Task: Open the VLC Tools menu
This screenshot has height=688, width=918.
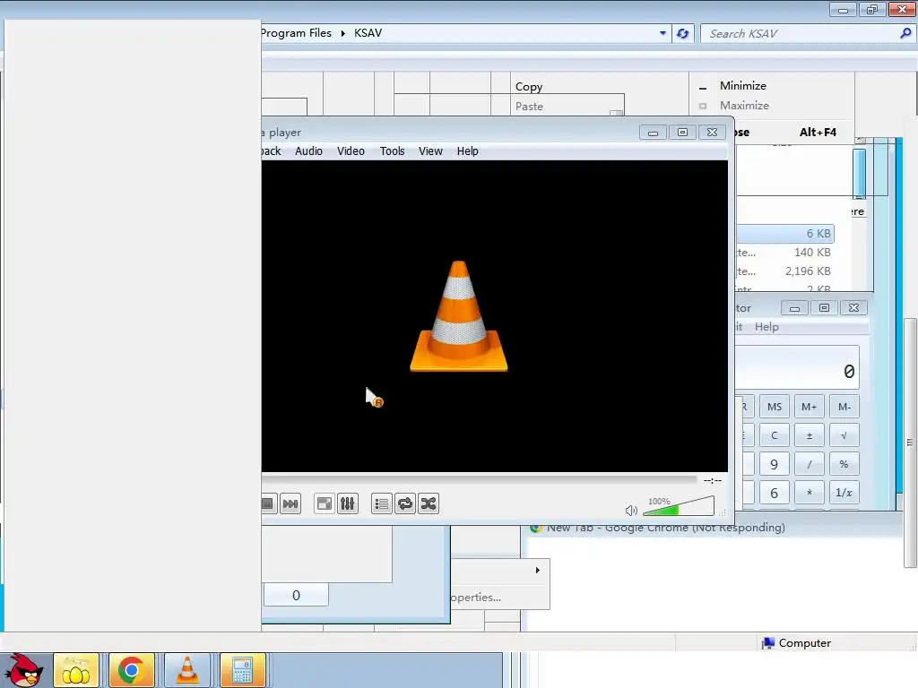Action: 393,150
